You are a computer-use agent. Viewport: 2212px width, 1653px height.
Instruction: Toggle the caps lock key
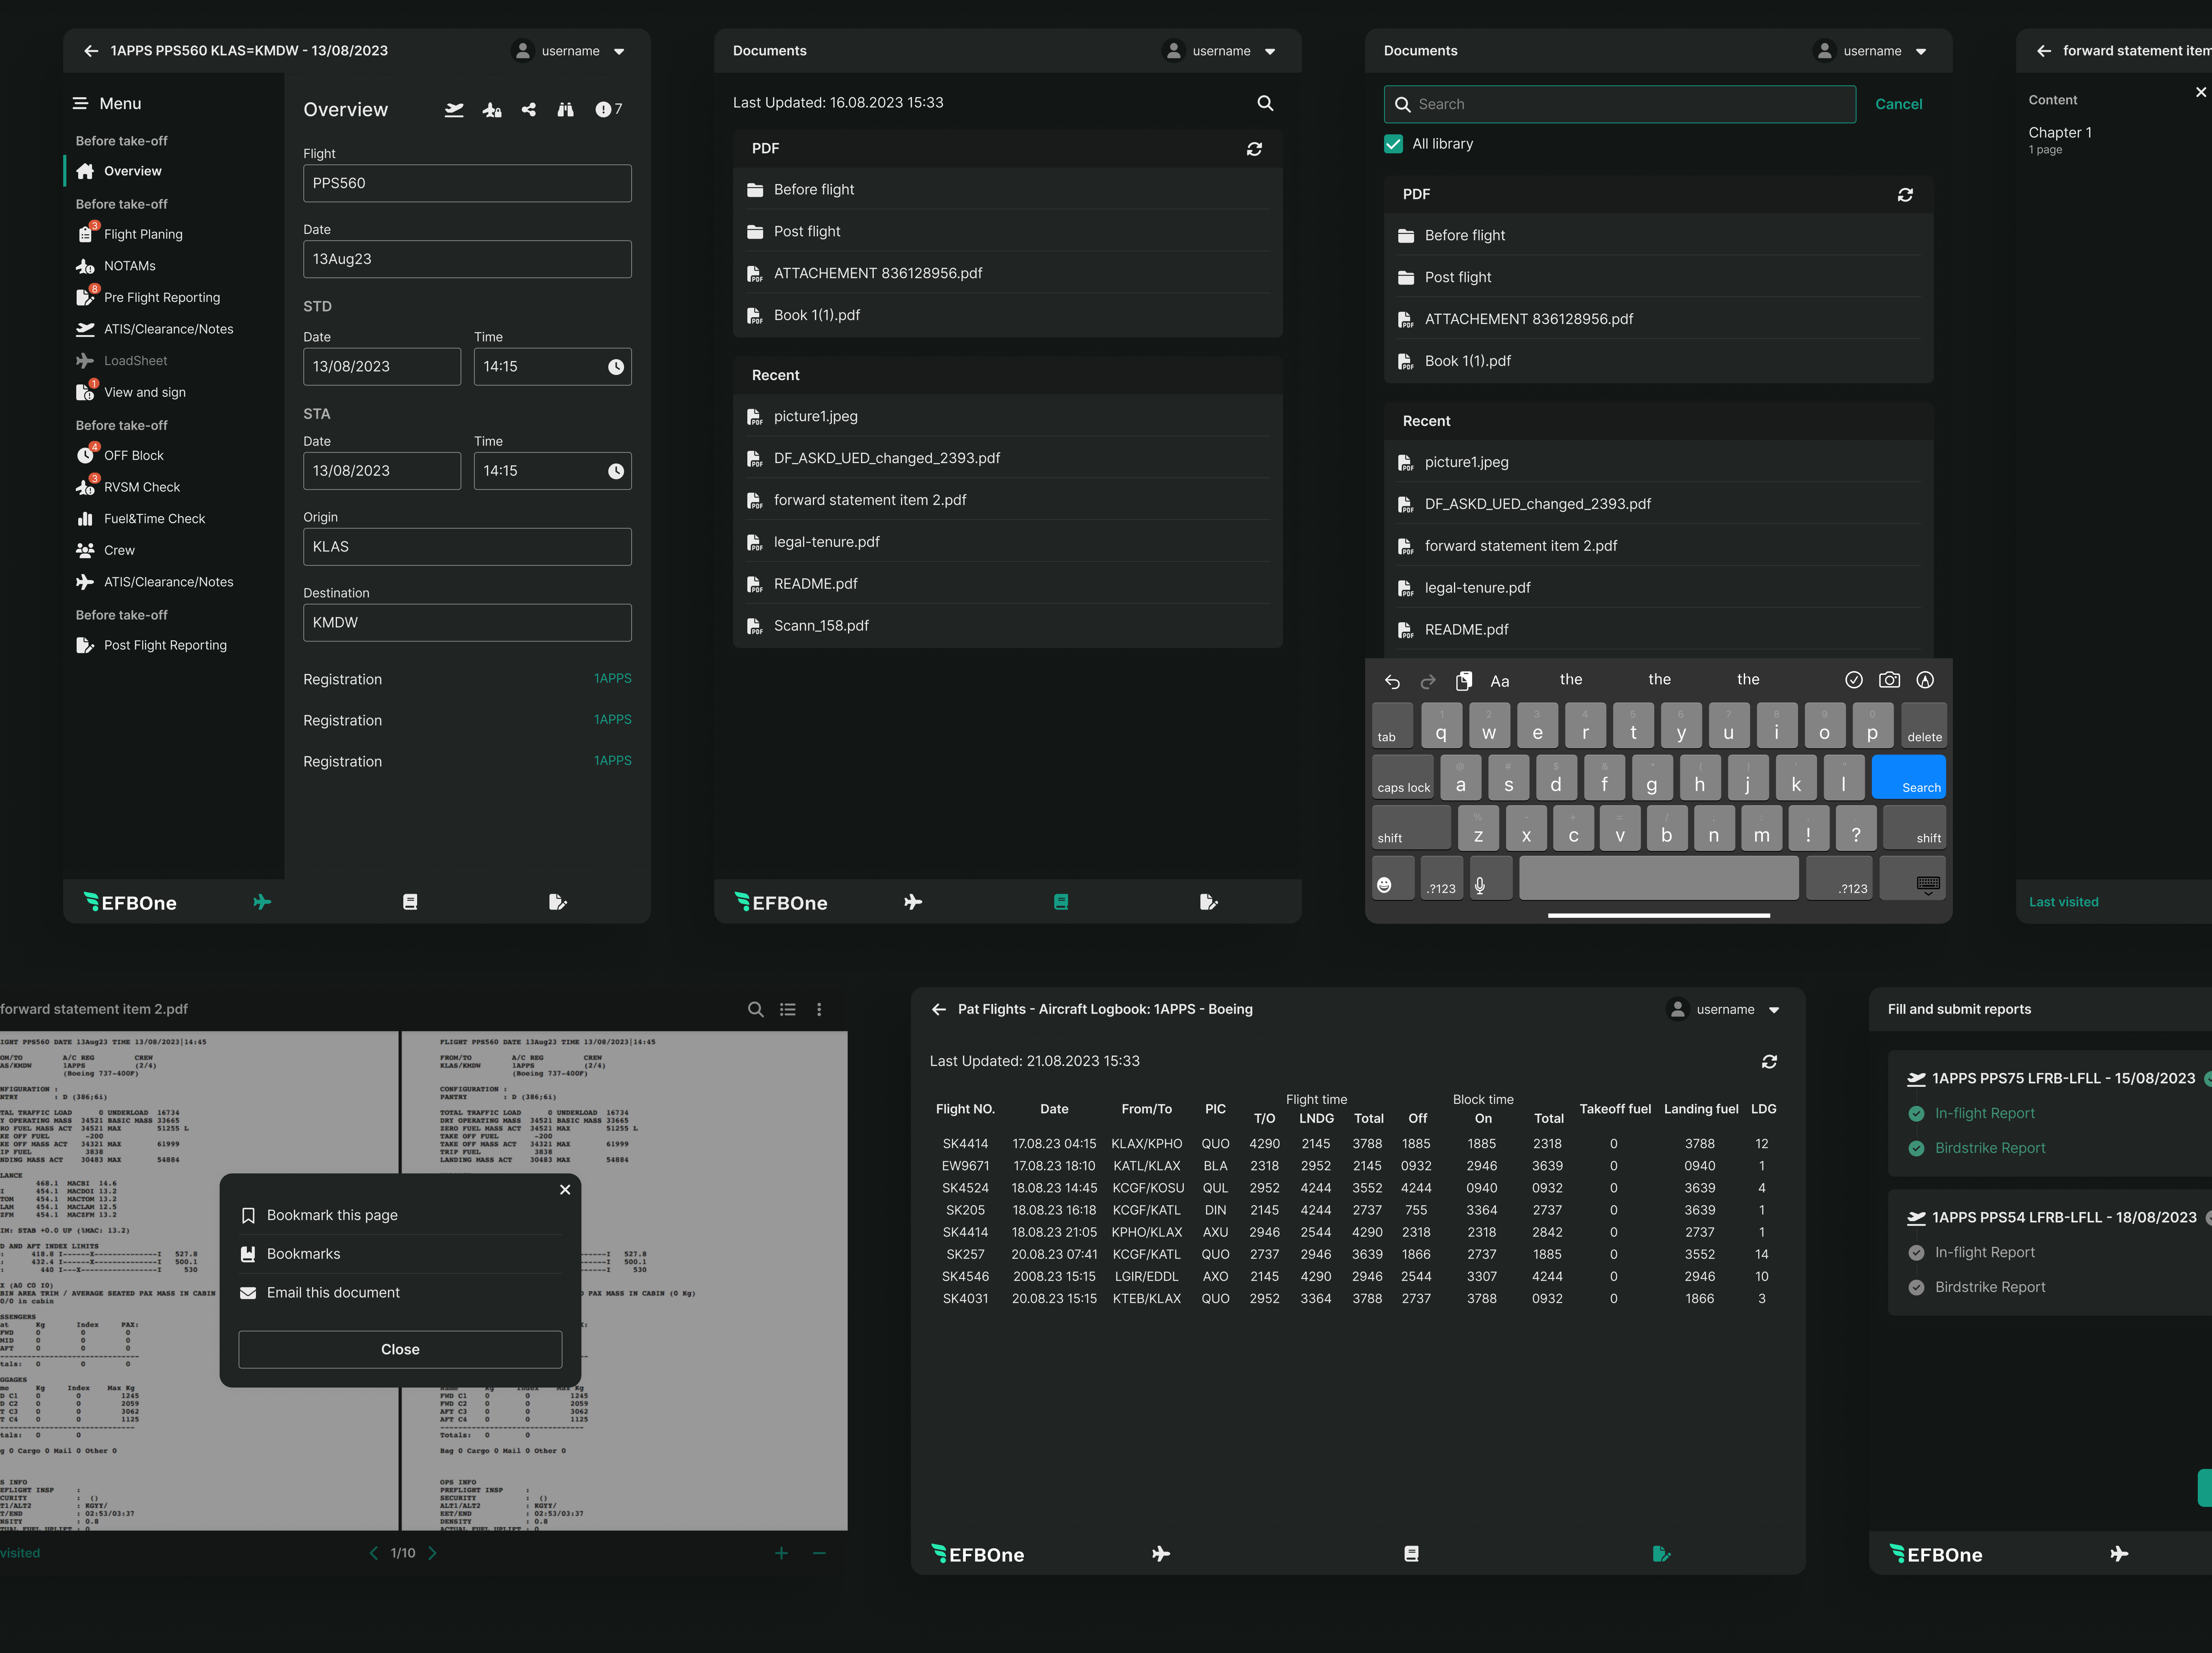(x=1403, y=778)
